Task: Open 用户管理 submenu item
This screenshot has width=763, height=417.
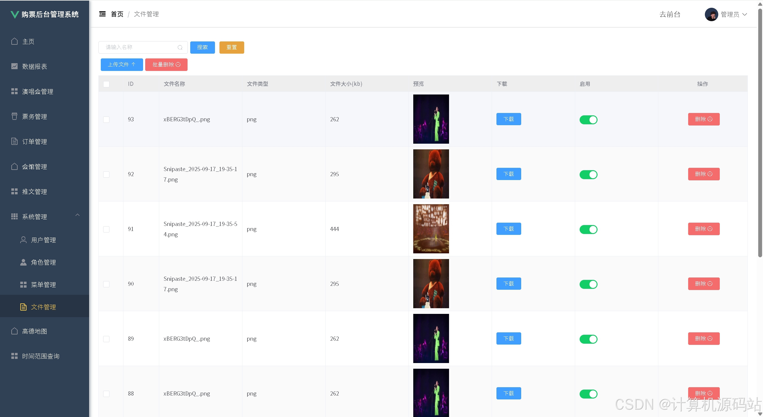Action: click(x=45, y=240)
